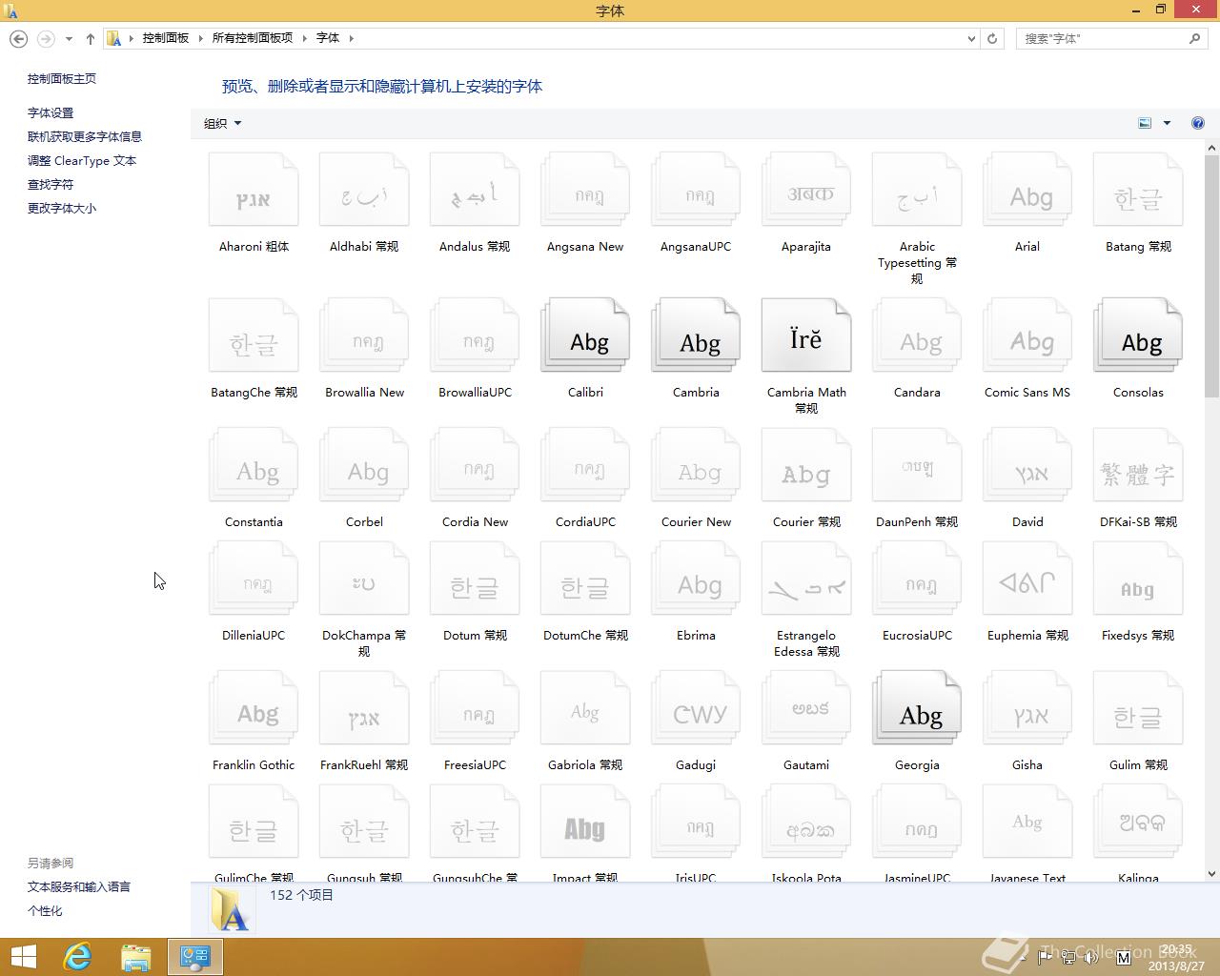Open 查找字符 link

[51, 185]
